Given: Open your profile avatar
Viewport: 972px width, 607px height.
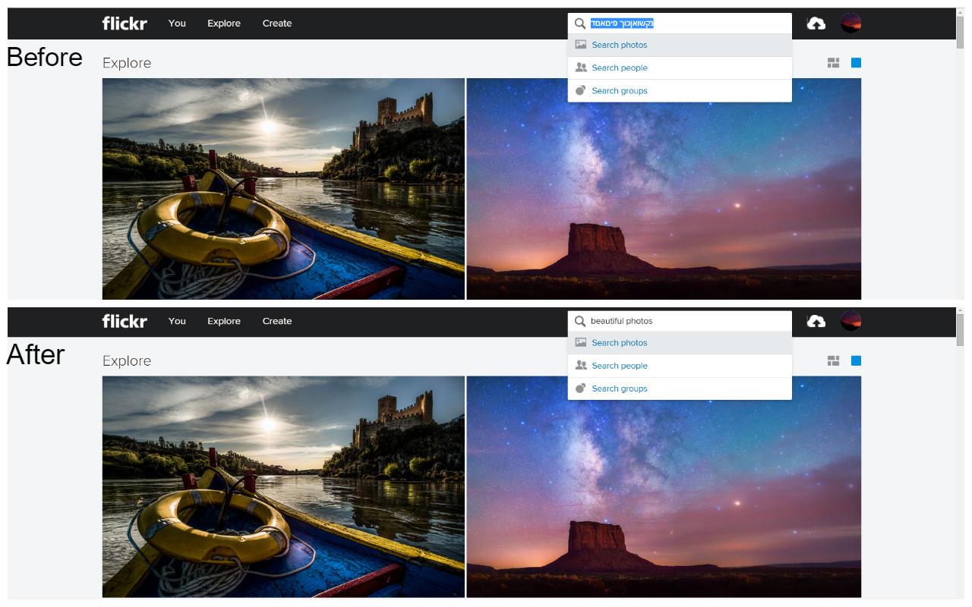Looking at the screenshot, I should (x=850, y=23).
